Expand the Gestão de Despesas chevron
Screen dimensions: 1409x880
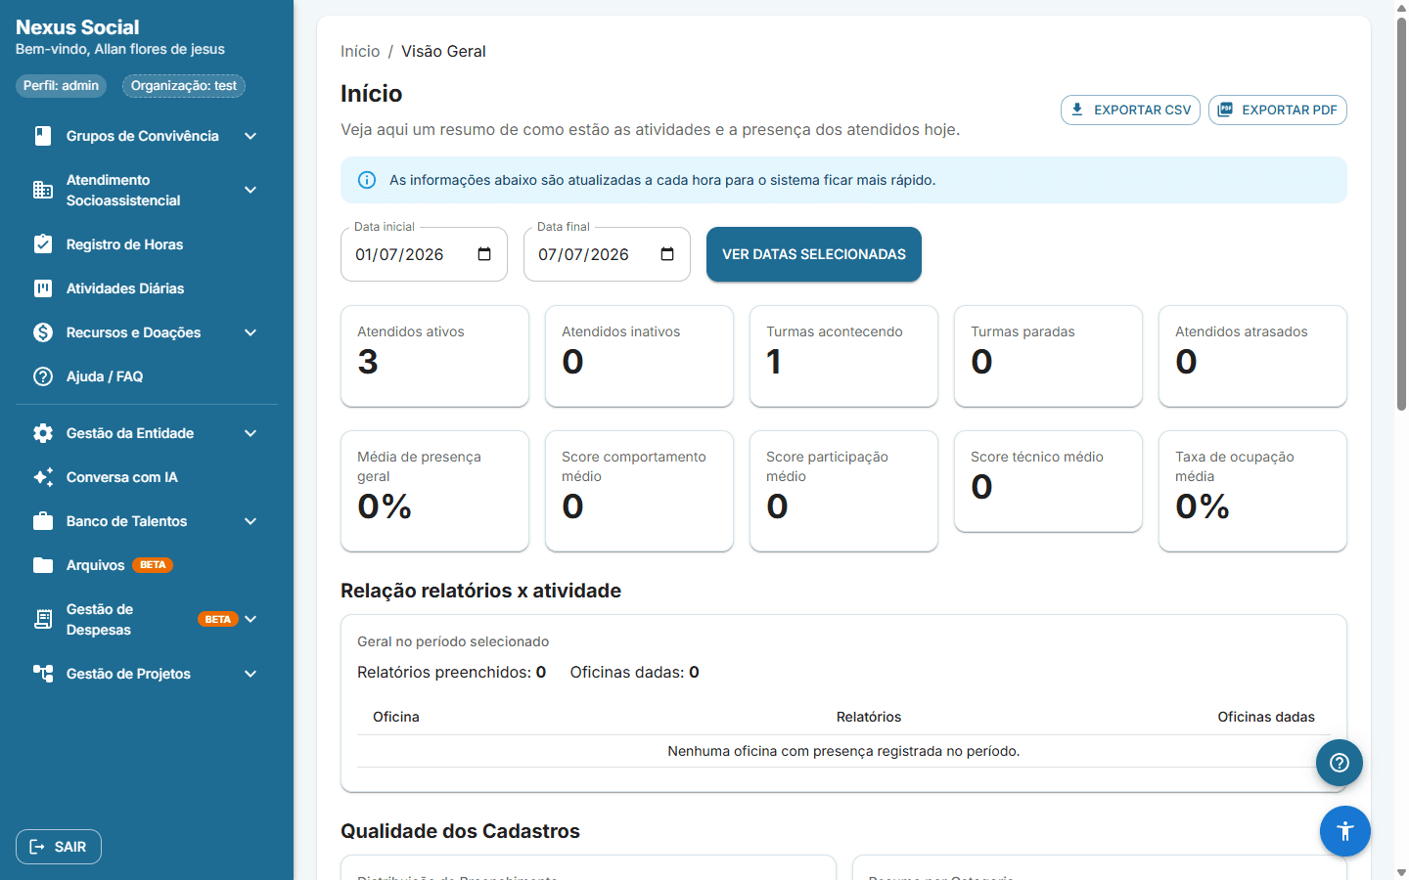(250, 619)
